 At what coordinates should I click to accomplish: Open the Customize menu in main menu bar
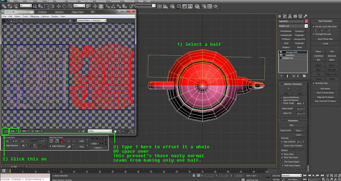tap(115, 1)
